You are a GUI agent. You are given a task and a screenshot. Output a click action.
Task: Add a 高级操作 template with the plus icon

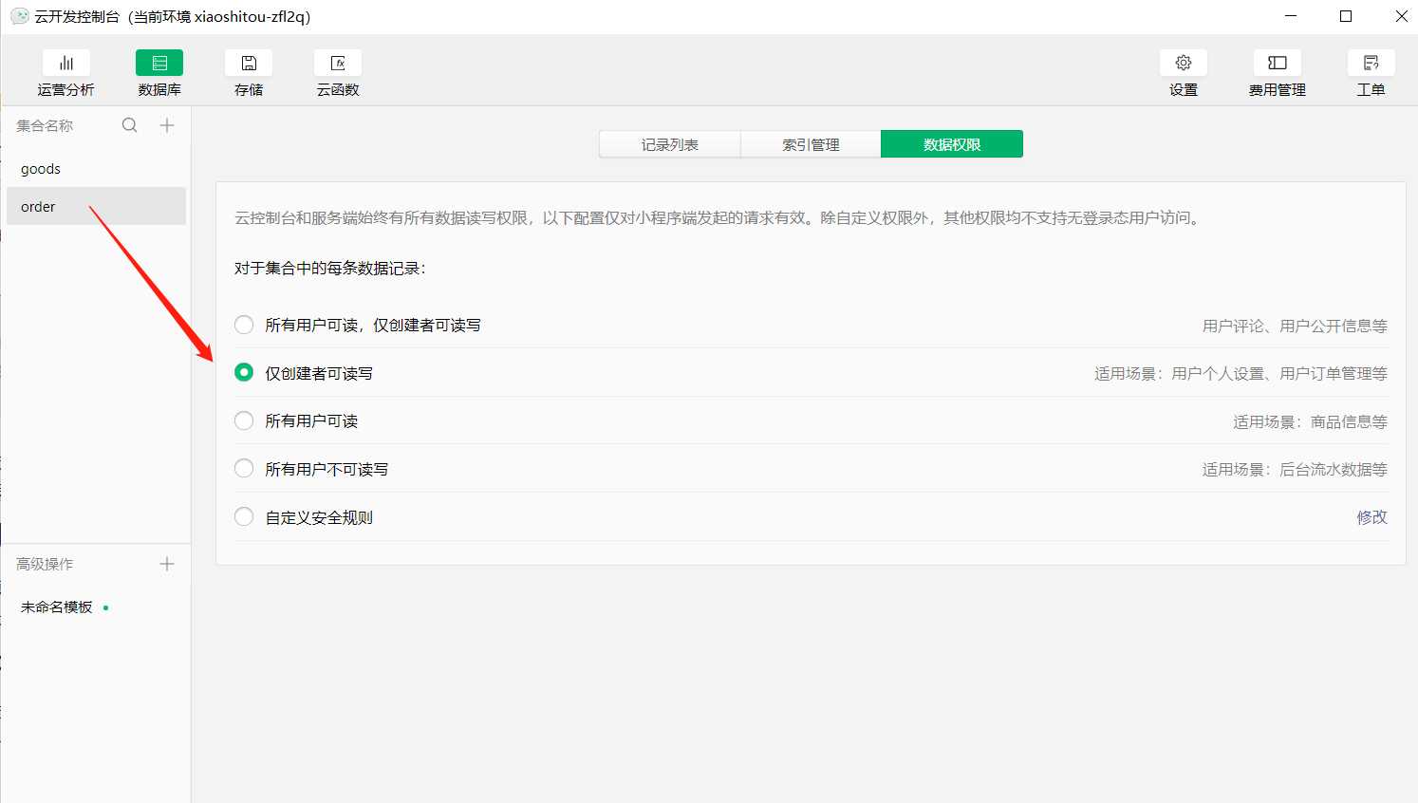coord(167,564)
